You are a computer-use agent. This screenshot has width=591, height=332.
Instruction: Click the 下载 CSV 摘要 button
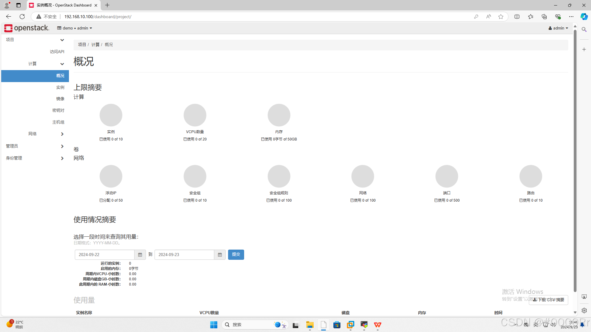[549, 300]
